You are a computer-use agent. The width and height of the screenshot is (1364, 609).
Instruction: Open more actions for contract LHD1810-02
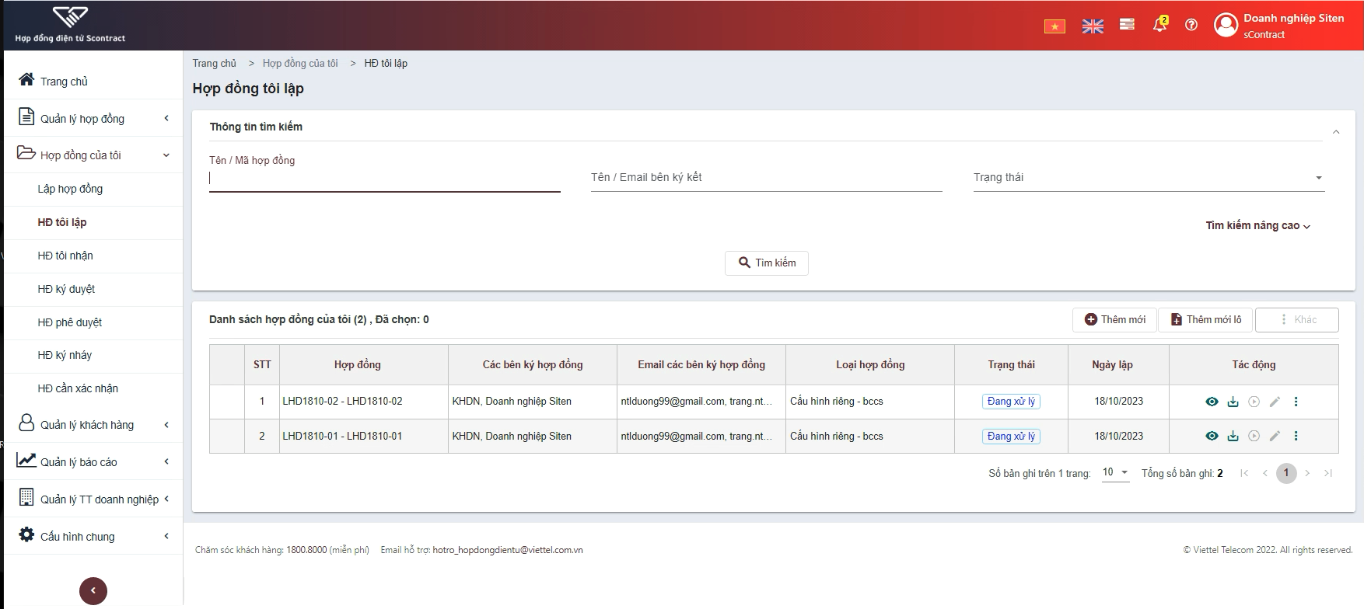pos(1296,402)
